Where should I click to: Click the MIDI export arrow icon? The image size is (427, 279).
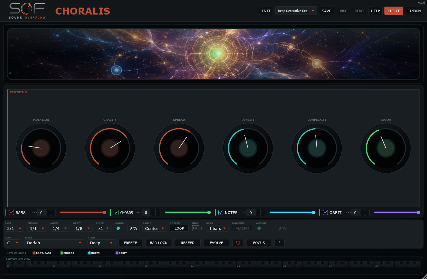197,228
